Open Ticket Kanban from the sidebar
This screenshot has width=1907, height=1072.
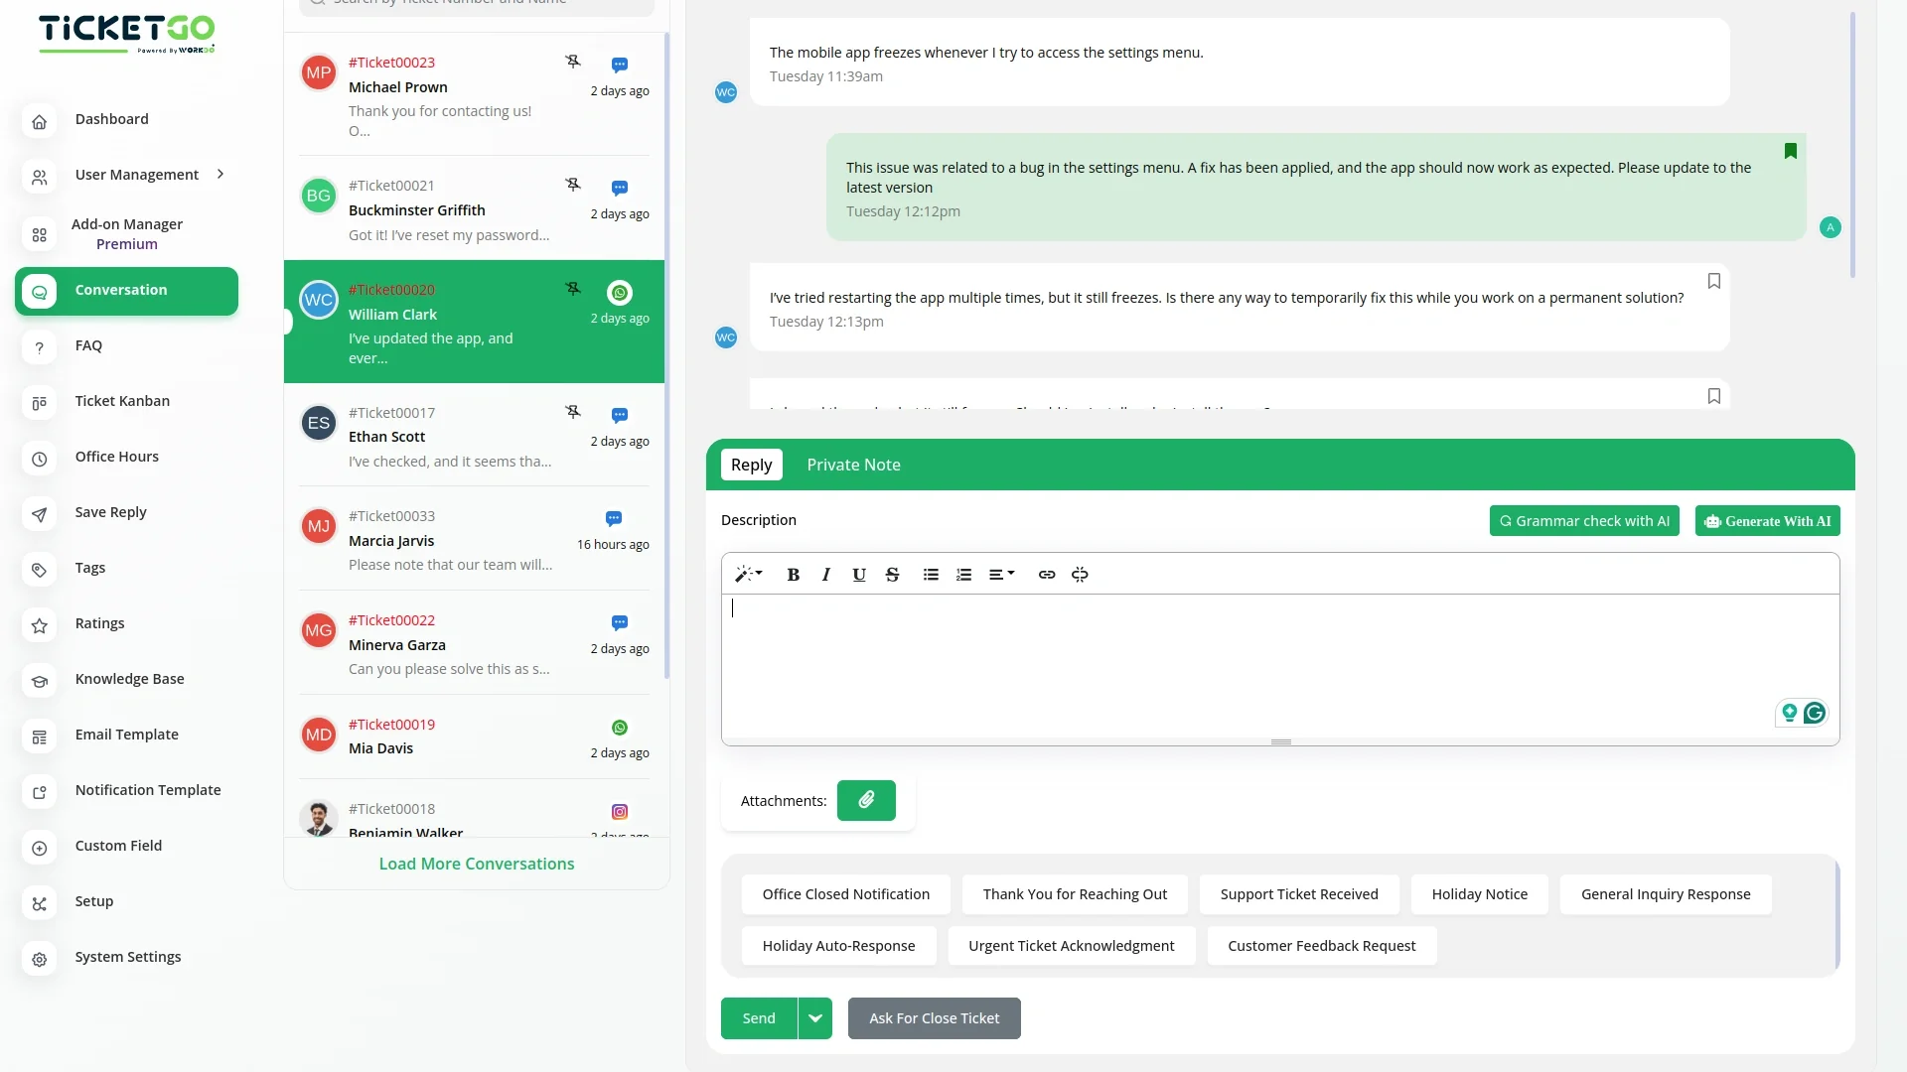coord(122,401)
